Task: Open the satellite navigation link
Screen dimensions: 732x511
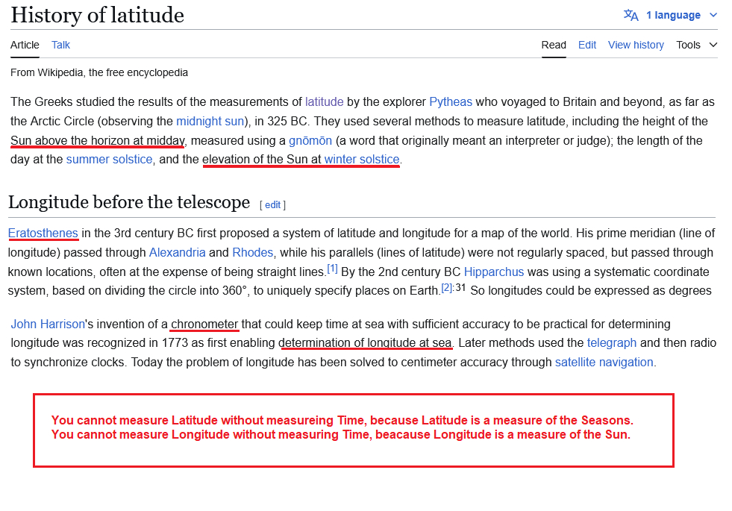Action: 604,362
